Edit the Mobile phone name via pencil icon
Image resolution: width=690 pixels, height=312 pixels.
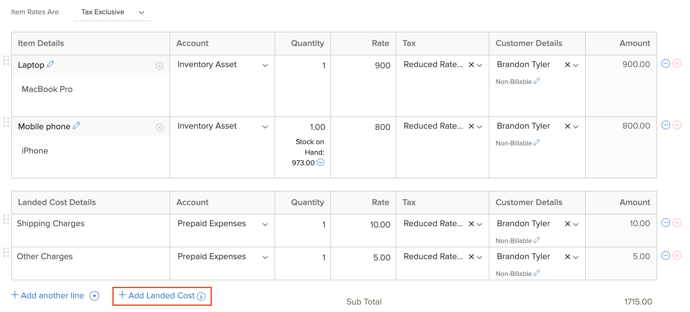77,126
